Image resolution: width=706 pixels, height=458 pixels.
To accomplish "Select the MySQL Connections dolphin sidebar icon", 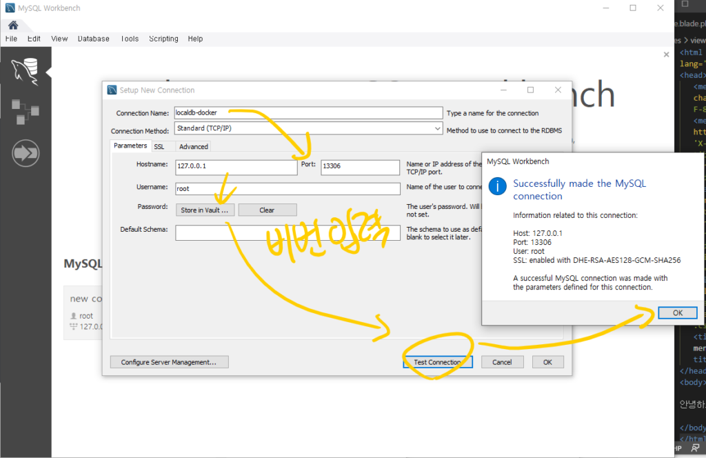I will (x=26, y=71).
